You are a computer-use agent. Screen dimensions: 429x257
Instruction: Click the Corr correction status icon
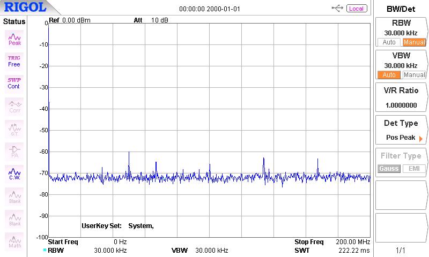tap(14, 106)
